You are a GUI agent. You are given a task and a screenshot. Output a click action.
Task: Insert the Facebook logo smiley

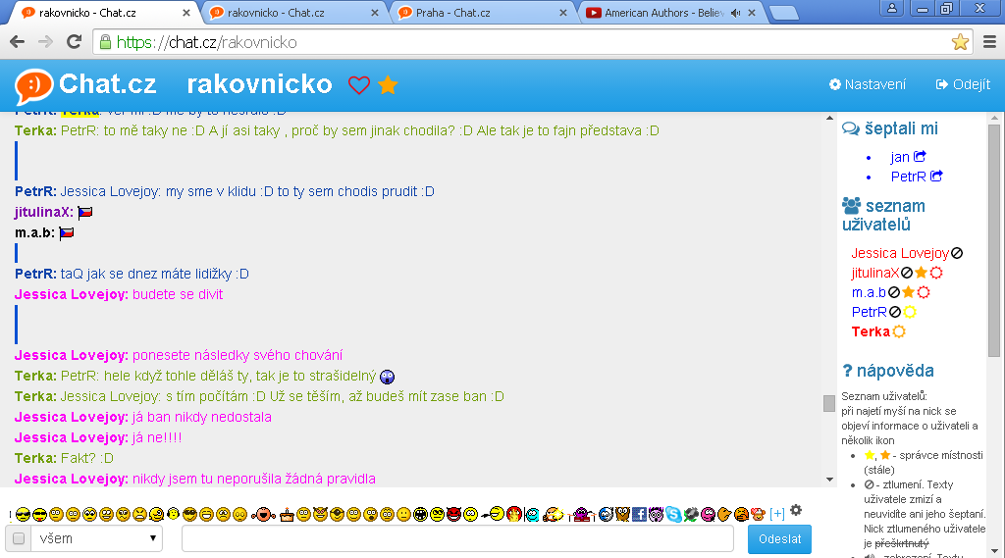pos(639,514)
